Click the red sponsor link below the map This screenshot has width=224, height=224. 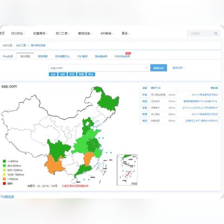coord(75,186)
